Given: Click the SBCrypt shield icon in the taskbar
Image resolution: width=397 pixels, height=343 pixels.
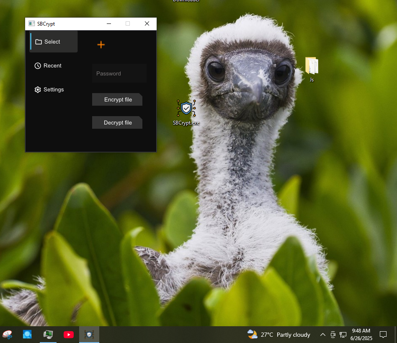Looking at the screenshot, I should click(89, 335).
